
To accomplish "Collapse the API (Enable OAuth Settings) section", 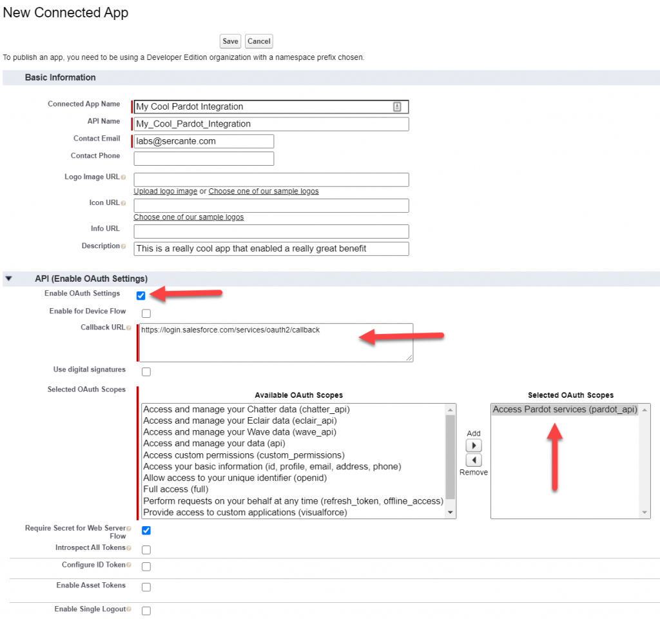I will tap(8, 279).
